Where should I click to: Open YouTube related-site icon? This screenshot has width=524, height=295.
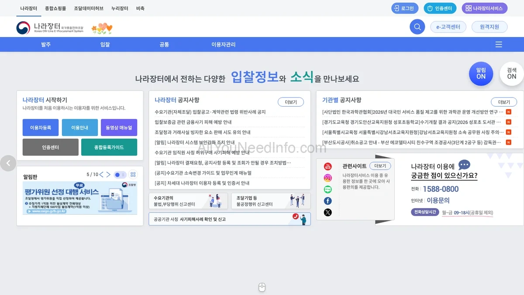[x=327, y=166]
